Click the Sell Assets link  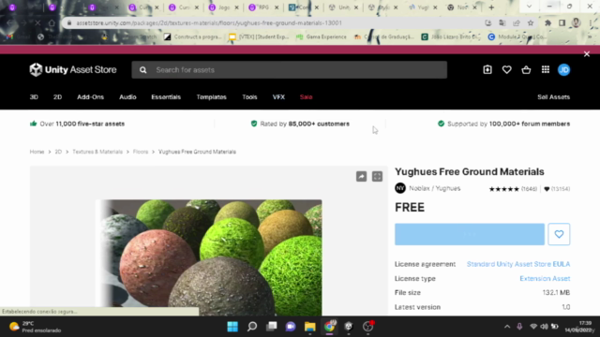coord(553,97)
